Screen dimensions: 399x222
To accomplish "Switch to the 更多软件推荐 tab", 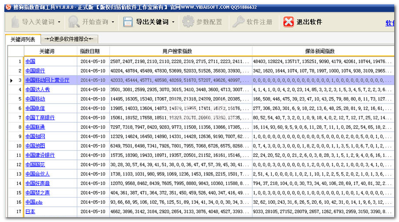I will coord(69,39).
